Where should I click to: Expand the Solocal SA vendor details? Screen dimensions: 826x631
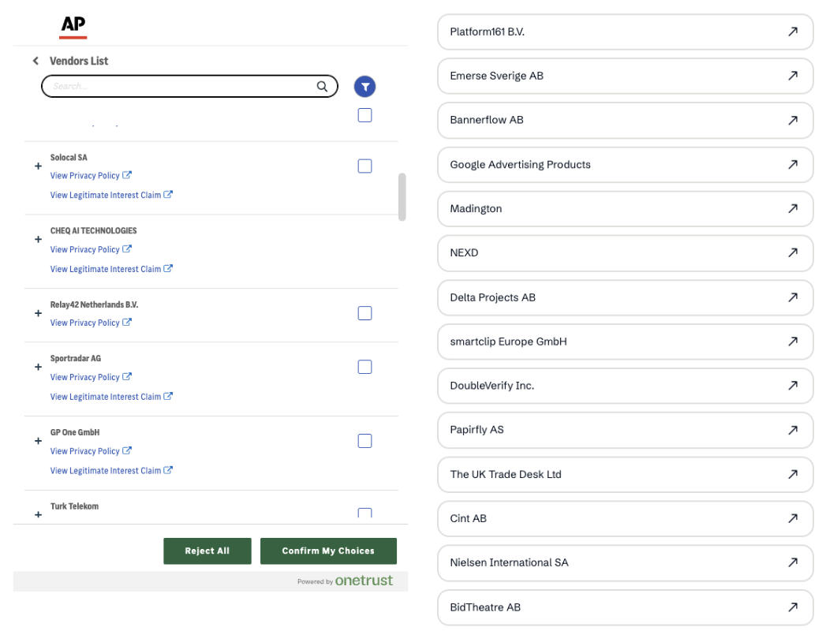pyautogui.click(x=38, y=166)
